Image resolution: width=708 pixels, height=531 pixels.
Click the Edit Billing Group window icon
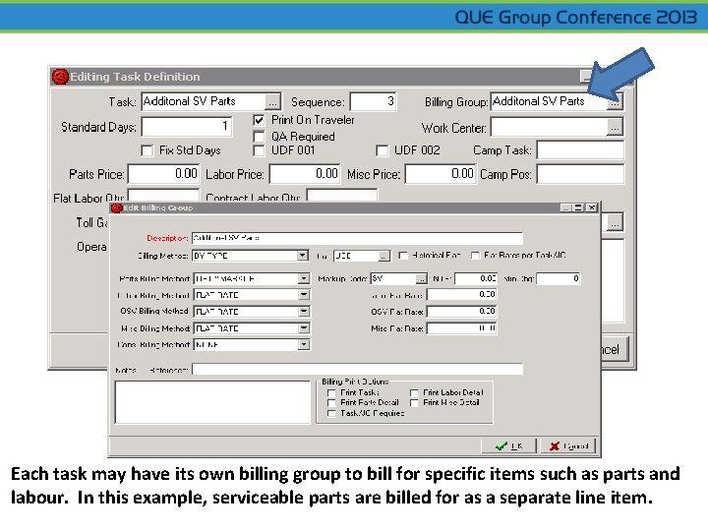(117, 207)
